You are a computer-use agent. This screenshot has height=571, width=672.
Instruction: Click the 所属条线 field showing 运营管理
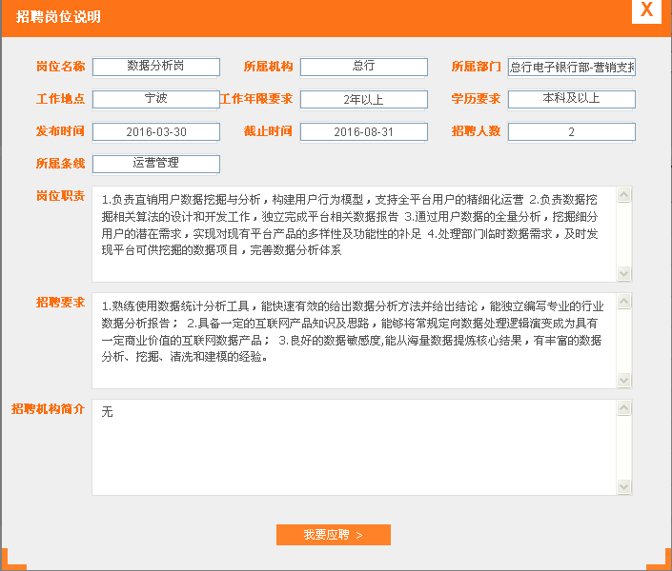click(156, 164)
